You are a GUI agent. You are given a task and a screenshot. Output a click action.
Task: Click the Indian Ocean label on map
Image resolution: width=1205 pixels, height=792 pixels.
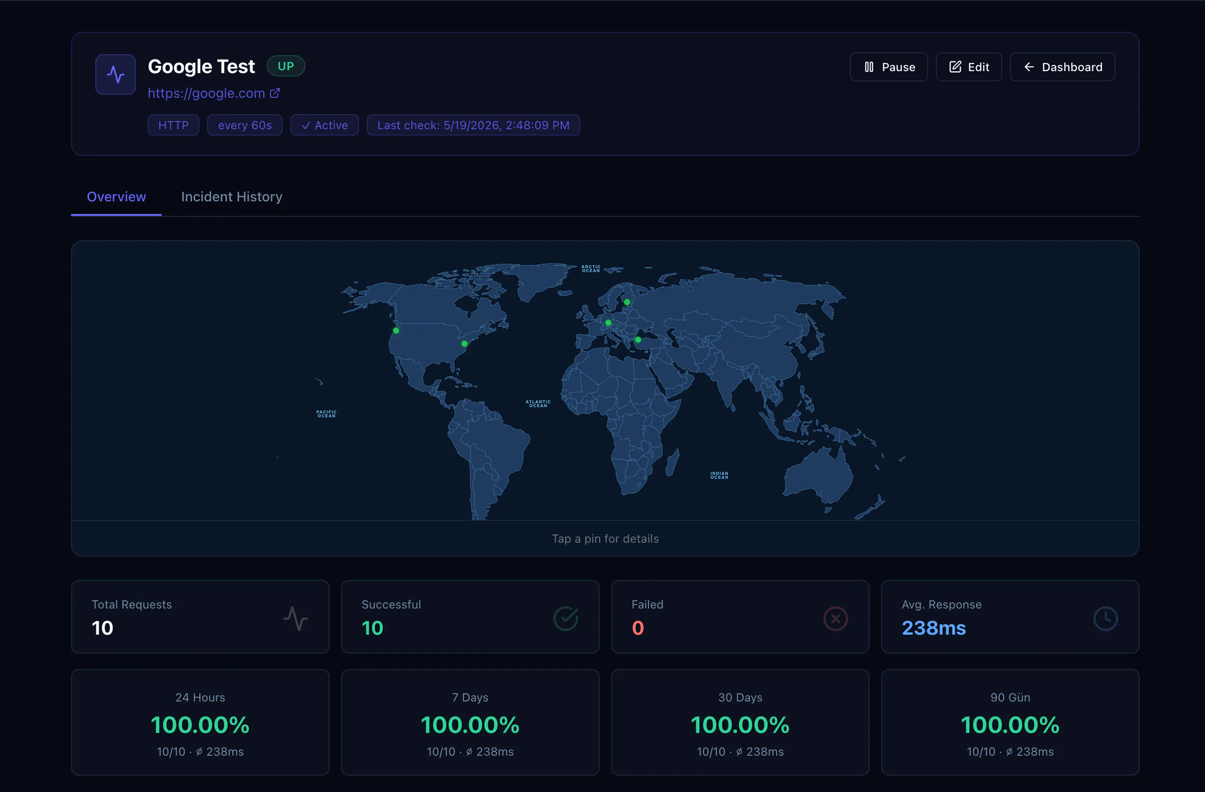click(x=719, y=475)
